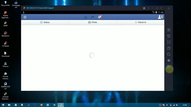Open the friend requests icon
191x107 pixels.
coord(86,17)
